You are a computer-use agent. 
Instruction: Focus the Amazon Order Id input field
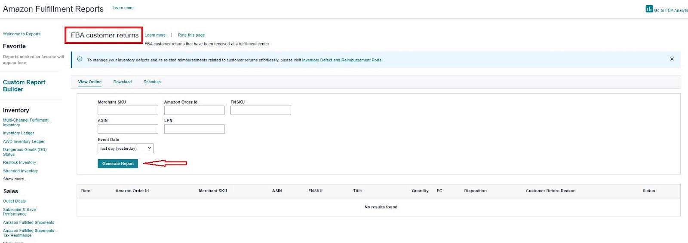click(x=194, y=110)
